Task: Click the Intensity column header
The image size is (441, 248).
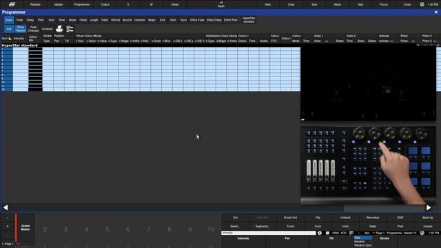Action: (x=19, y=39)
